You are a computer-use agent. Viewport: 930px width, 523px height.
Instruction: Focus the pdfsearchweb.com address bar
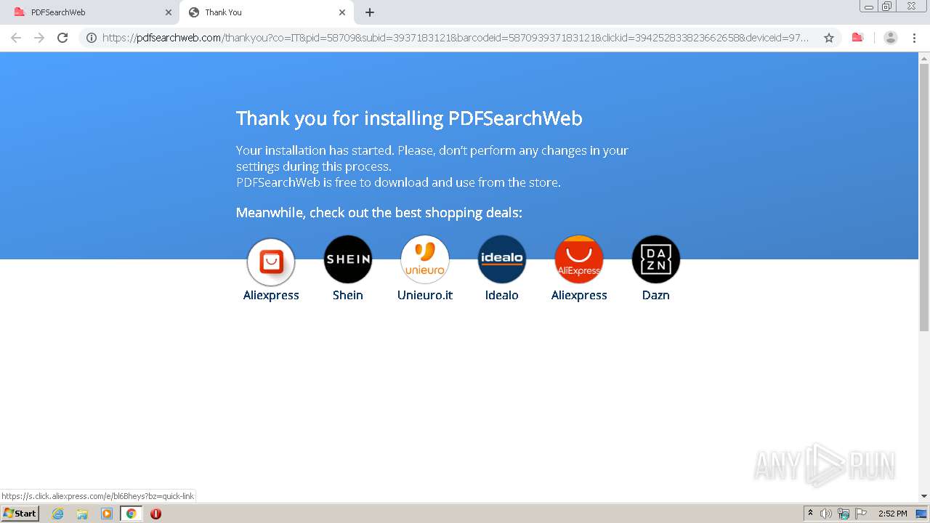456,38
